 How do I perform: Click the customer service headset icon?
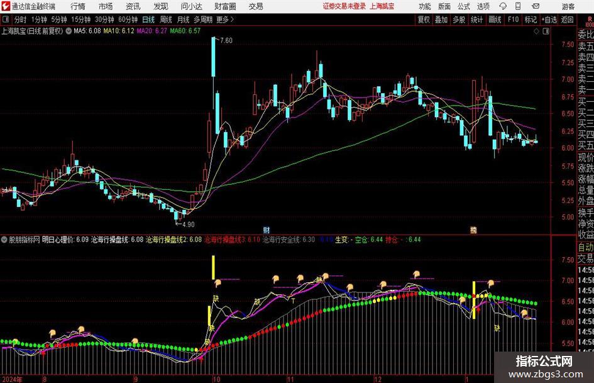(503, 6)
